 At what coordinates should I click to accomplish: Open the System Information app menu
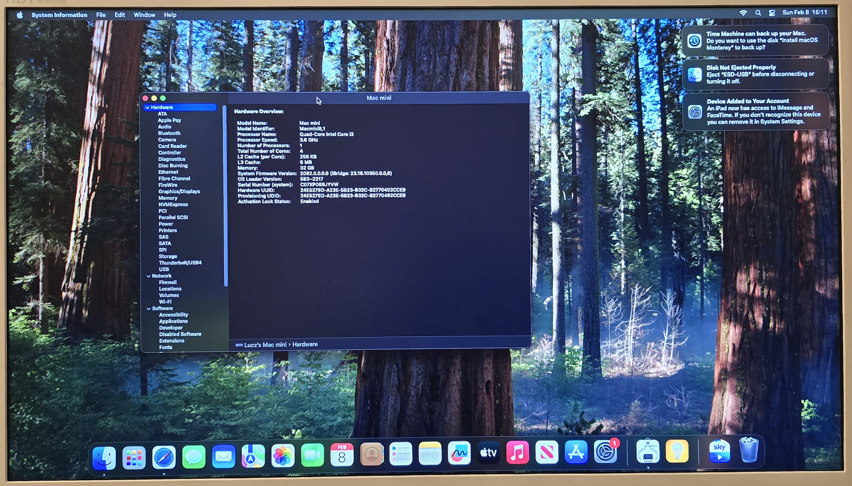point(59,15)
